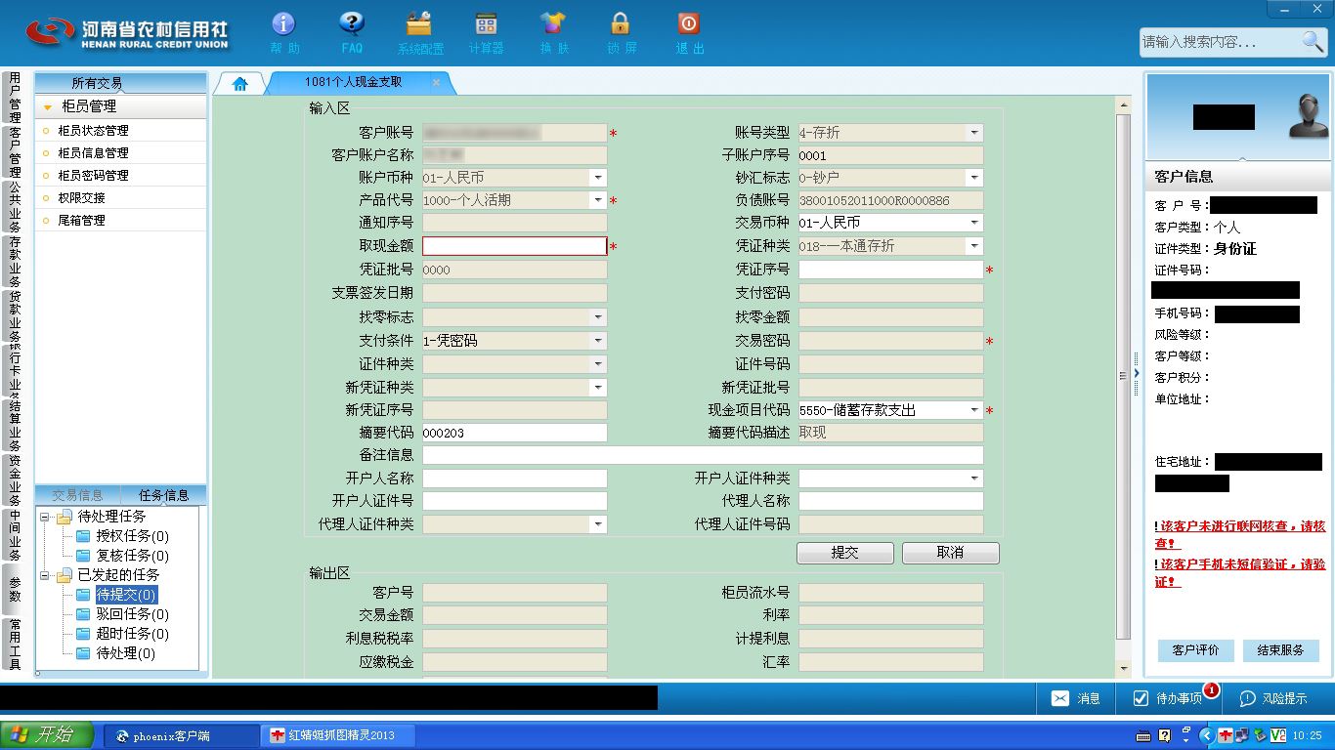Open the 凭证种类 dropdown
This screenshot has width=1335, height=750.
pos(974,246)
